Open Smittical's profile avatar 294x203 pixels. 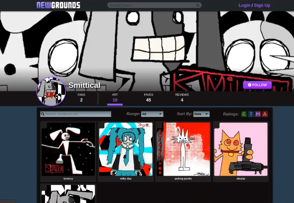(x=51, y=91)
